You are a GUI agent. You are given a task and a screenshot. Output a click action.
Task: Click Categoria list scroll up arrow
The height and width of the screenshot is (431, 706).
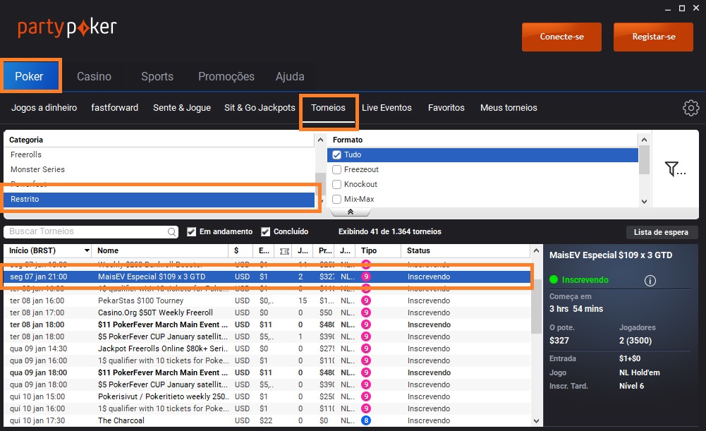click(320, 140)
